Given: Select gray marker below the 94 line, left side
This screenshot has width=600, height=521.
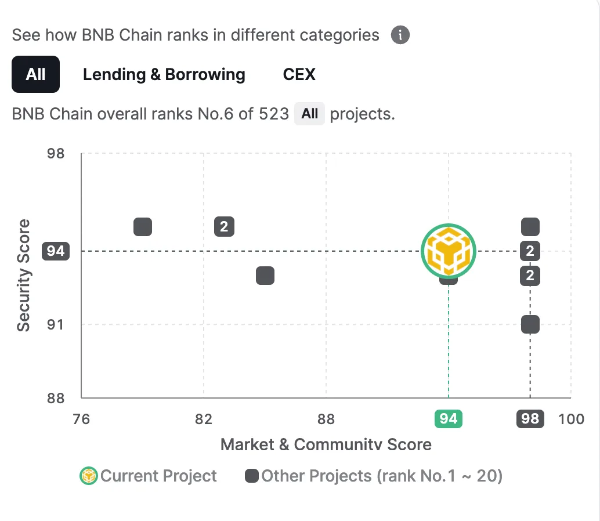Looking at the screenshot, I should [265, 276].
